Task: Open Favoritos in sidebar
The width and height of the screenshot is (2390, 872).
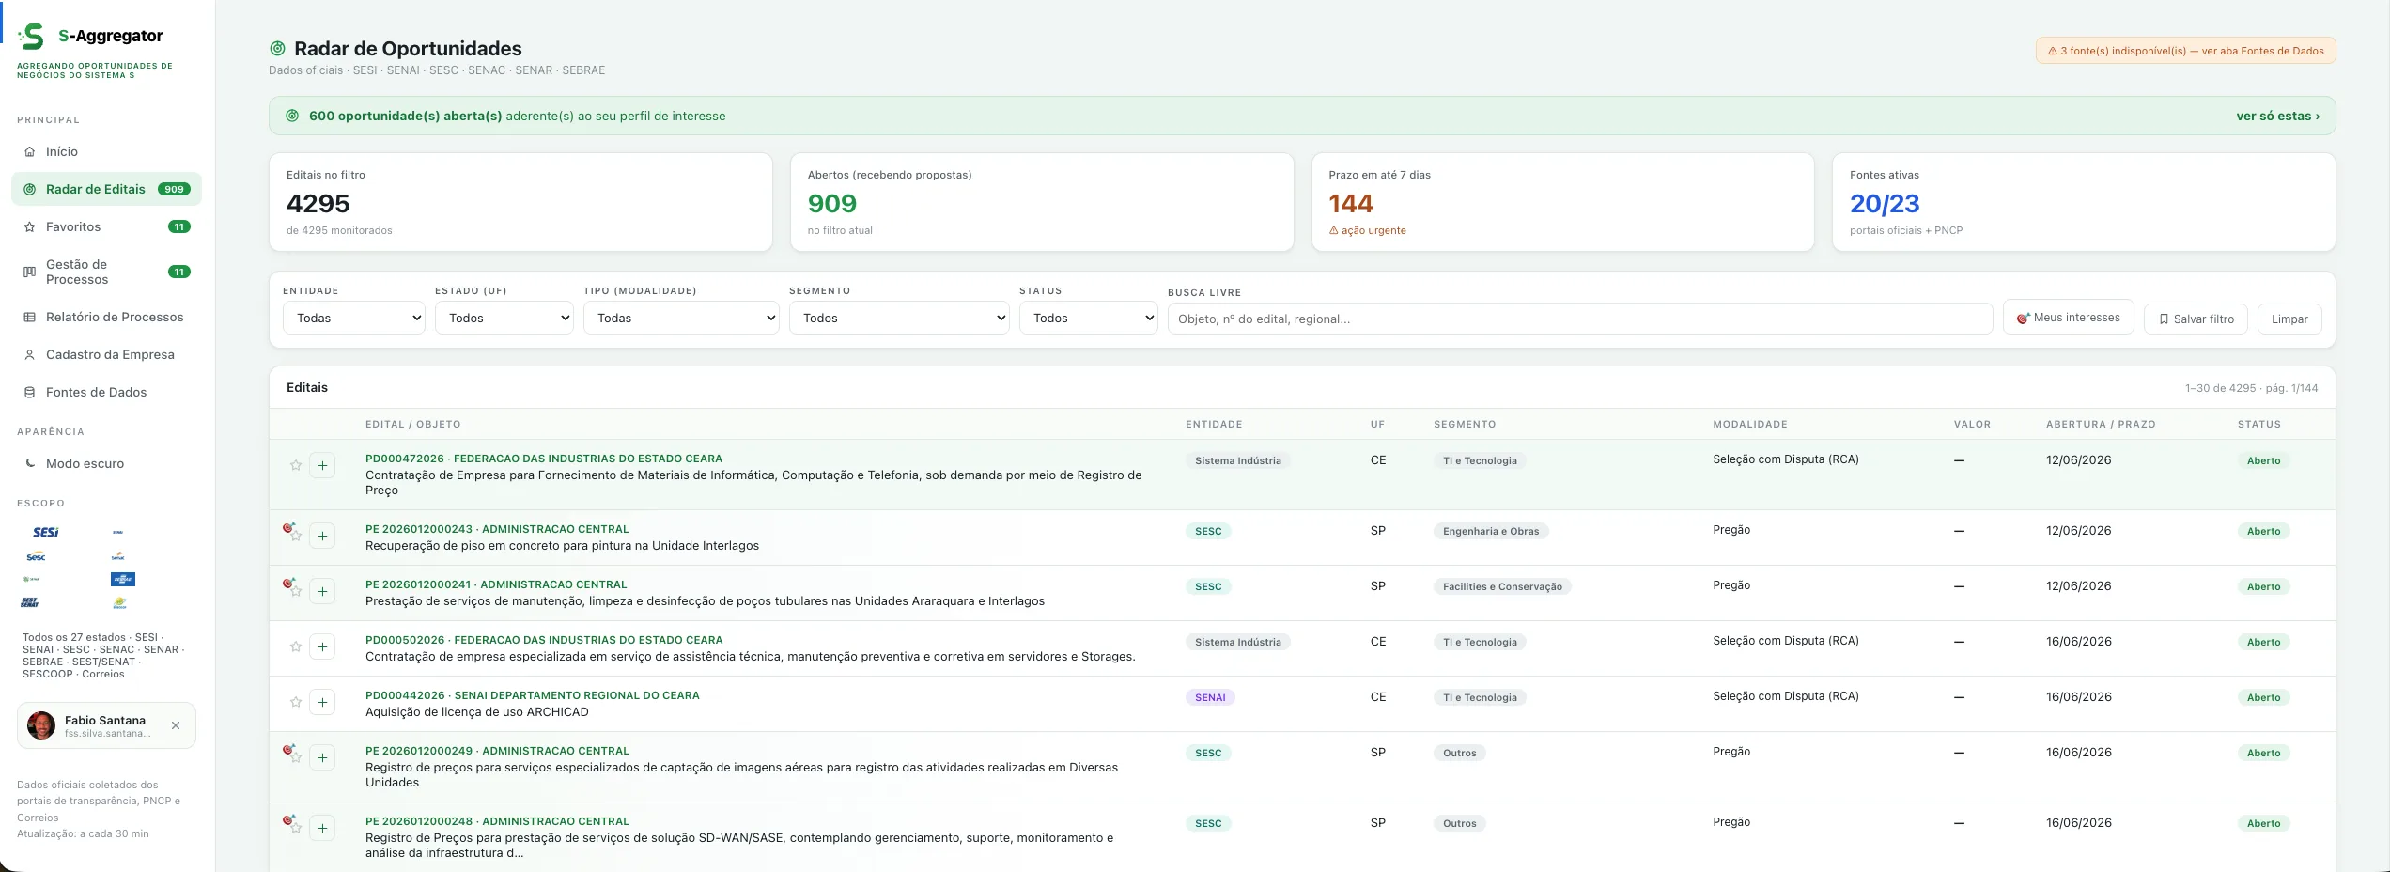Action: pos(106,226)
